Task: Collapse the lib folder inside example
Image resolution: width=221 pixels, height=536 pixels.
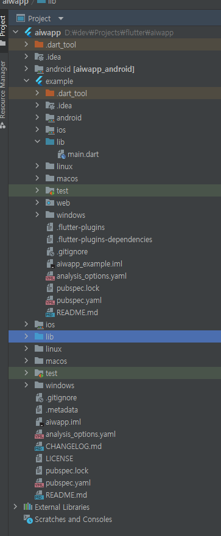Action: click(x=37, y=142)
